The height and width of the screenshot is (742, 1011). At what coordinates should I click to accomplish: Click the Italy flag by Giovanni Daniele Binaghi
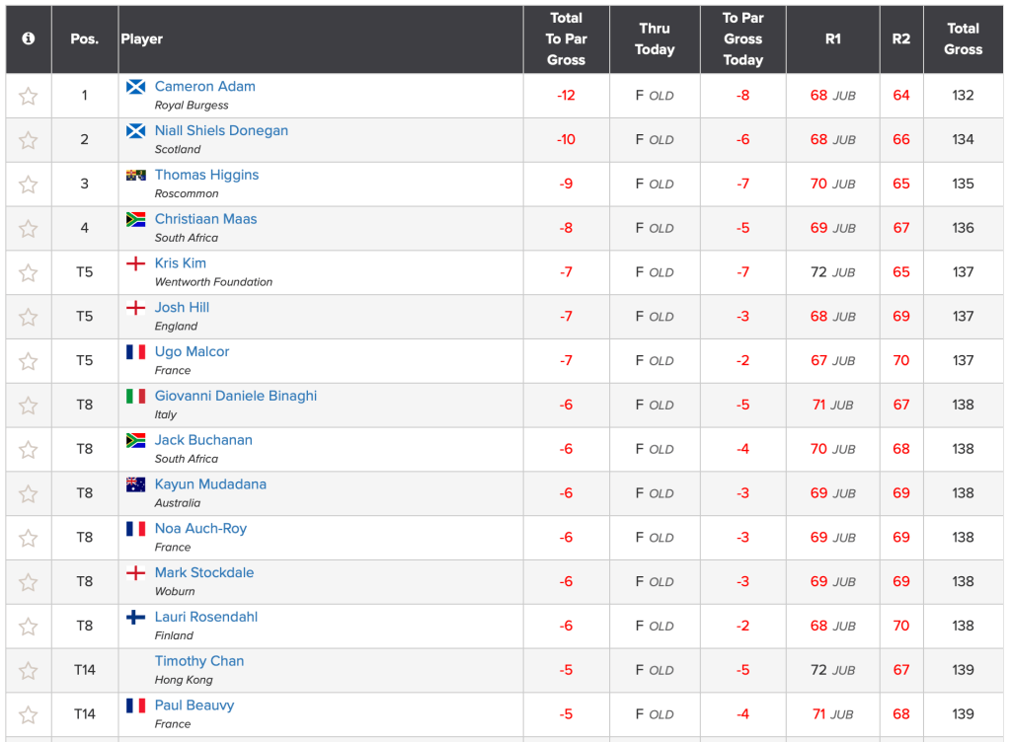(x=136, y=396)
